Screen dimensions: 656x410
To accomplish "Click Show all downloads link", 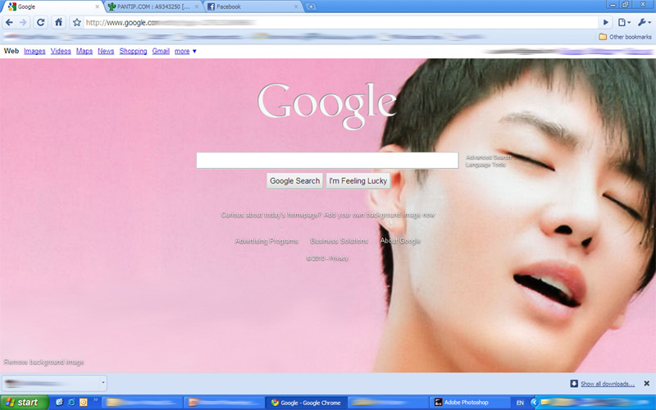I will 608,384.
